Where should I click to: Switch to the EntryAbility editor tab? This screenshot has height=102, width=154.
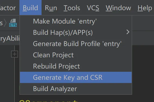[x=10, y=39]
